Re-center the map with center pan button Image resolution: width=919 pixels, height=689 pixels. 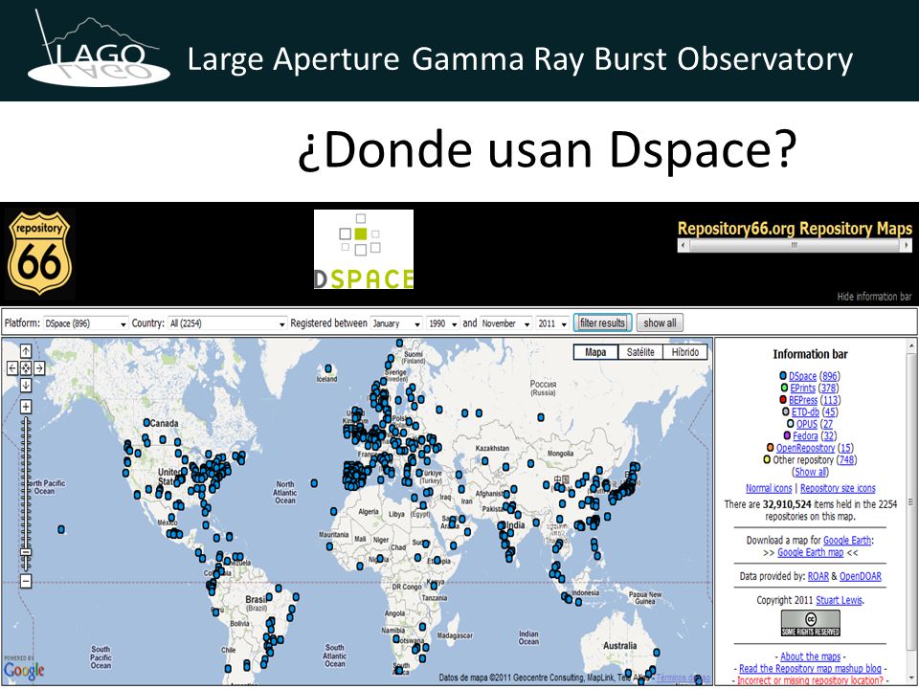[26, 367]
